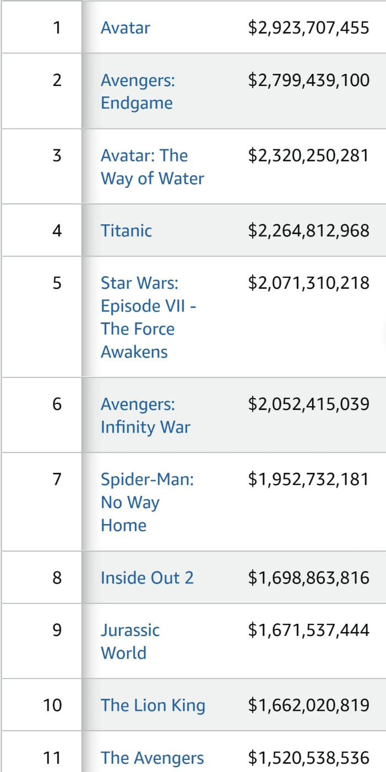Click rank number 3 cell
This screenshot has width=386, height=772.
[x=57, y=155]
